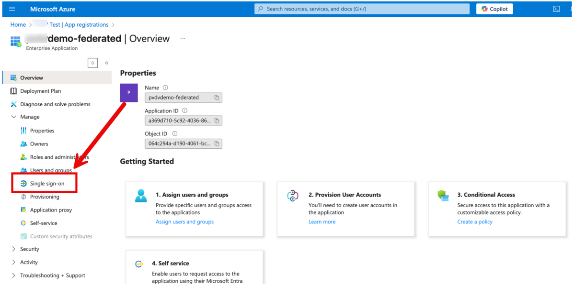This screenshot has width=575, height=287.
Task: Copy the Object ID value
Action: tap(217, 143)
